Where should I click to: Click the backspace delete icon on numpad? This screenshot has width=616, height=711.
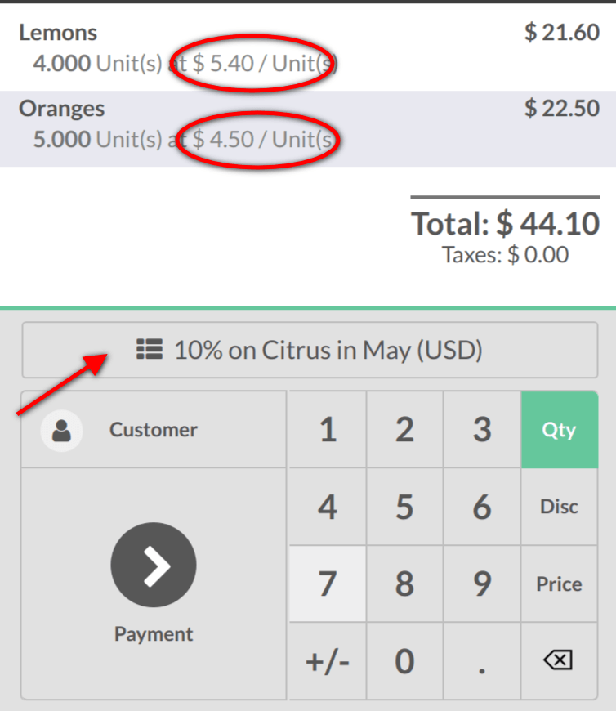pos(559,660)
